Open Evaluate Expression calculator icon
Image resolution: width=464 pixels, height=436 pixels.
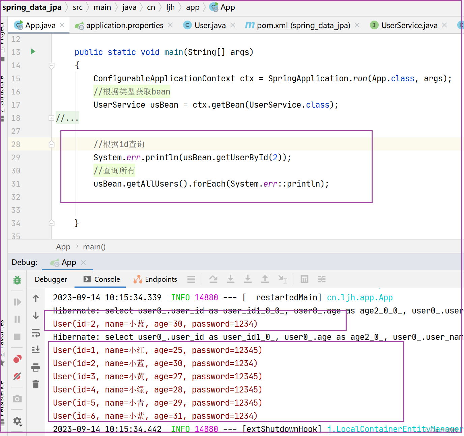click(304, 279)
